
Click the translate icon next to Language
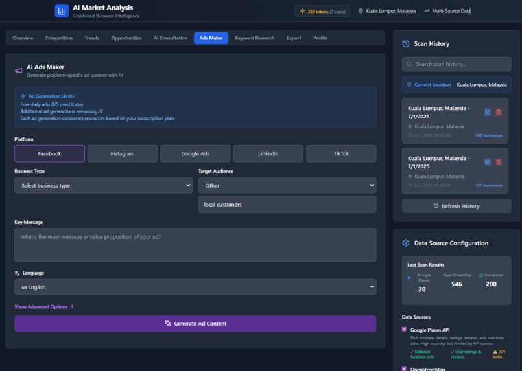tap(17, 273)
